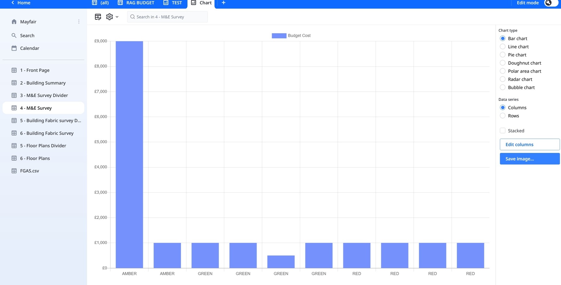Image resolution: width=561 pixels, height=285 pixels.
Task: Click the Calendar icon in sidebar
Action: click(x=14, y=48)
